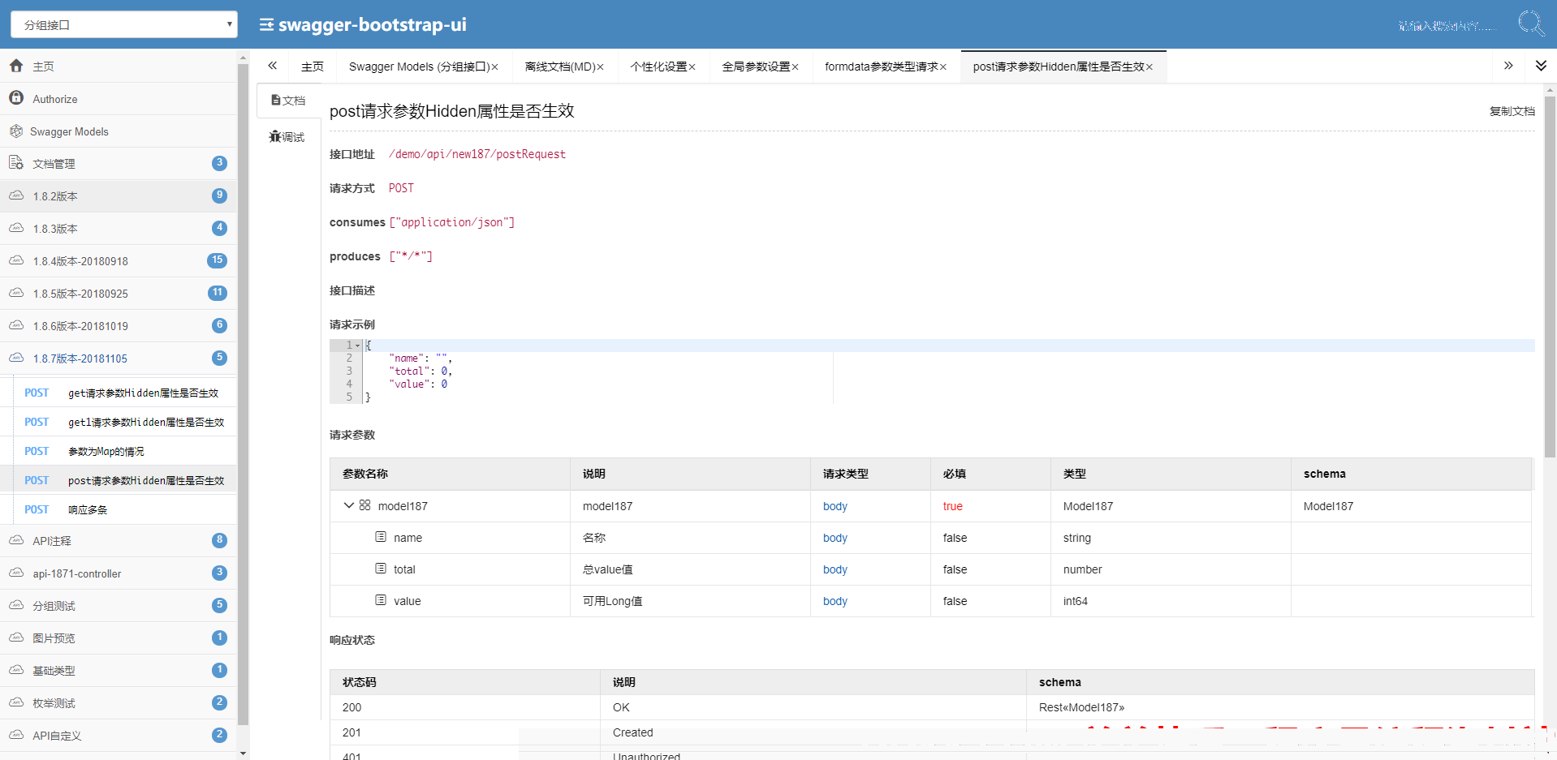1557x760 pixels.
Task: Click the 复制文档 copy link
Action: pyautogui.click(x=1512, y=111)
